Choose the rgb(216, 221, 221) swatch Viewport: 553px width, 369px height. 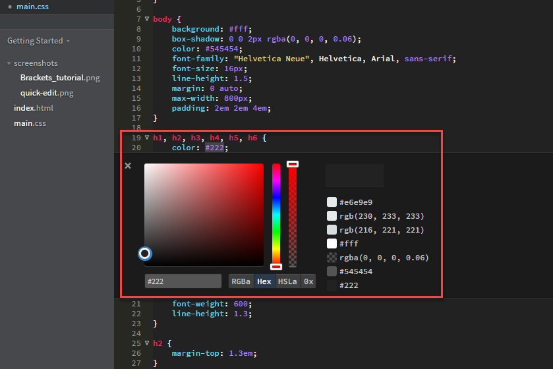click(332, 230)
